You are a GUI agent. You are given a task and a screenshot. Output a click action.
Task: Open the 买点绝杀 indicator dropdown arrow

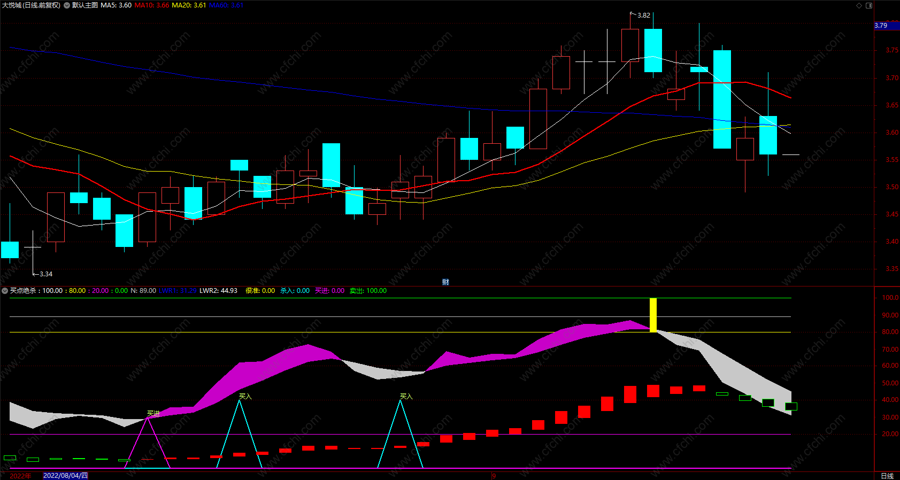pos(5,291)
